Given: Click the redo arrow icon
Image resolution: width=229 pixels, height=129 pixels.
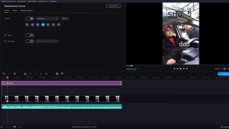Looking at the screenshot, I should point(9,74).
